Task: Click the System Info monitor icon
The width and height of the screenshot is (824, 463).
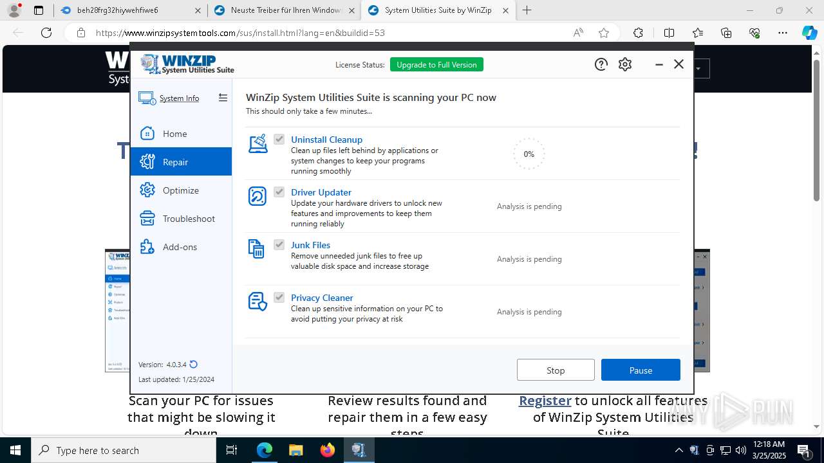Action: tap(147, 98)
